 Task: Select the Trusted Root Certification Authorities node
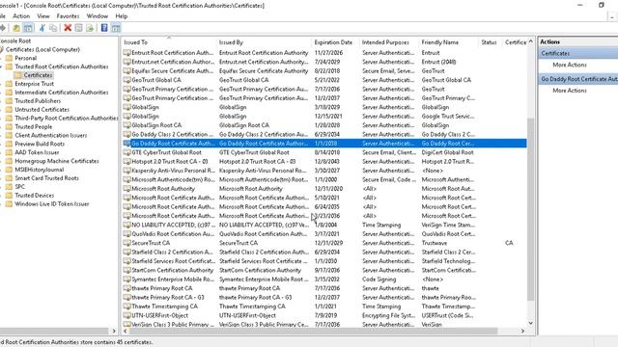(62, 67)
